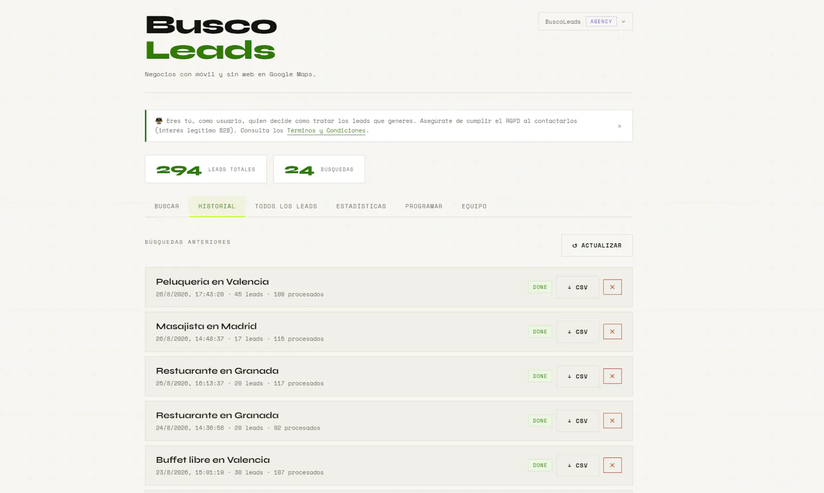Screen dimensions: 824x493
Task: Download CSV for Masajista en Madrid
Action: click(577, 331)
